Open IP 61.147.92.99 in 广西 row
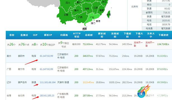The height and width of the screenshot is (100, 172). click(46, 69)
